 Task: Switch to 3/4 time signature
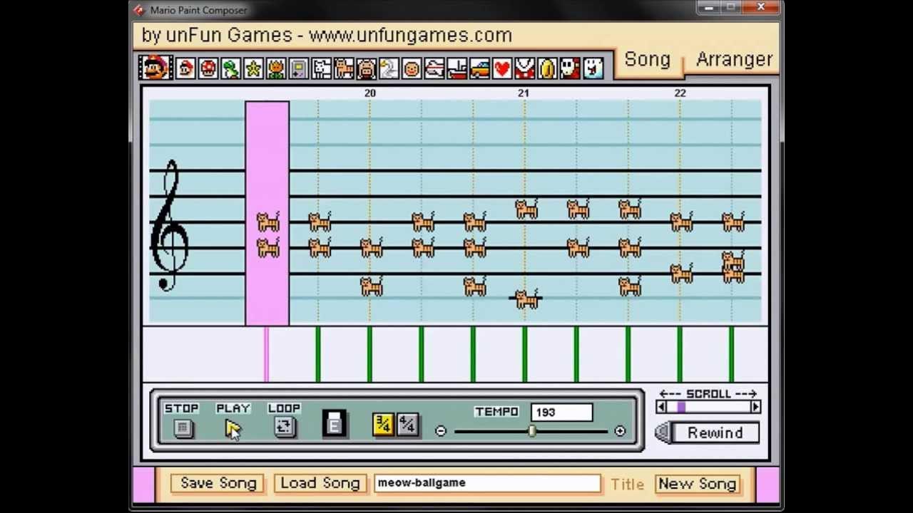pos(383,425)
